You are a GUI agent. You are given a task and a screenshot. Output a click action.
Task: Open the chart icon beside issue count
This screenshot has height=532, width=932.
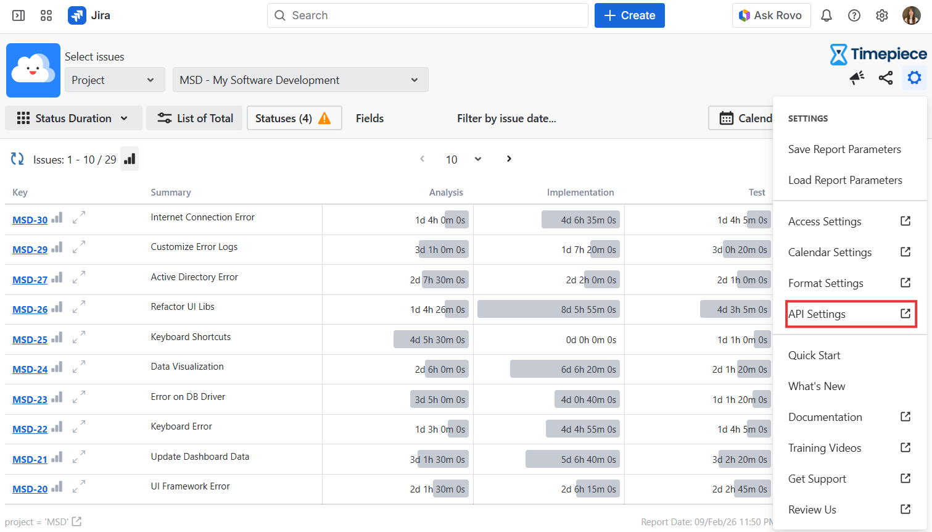click(130, 159)
